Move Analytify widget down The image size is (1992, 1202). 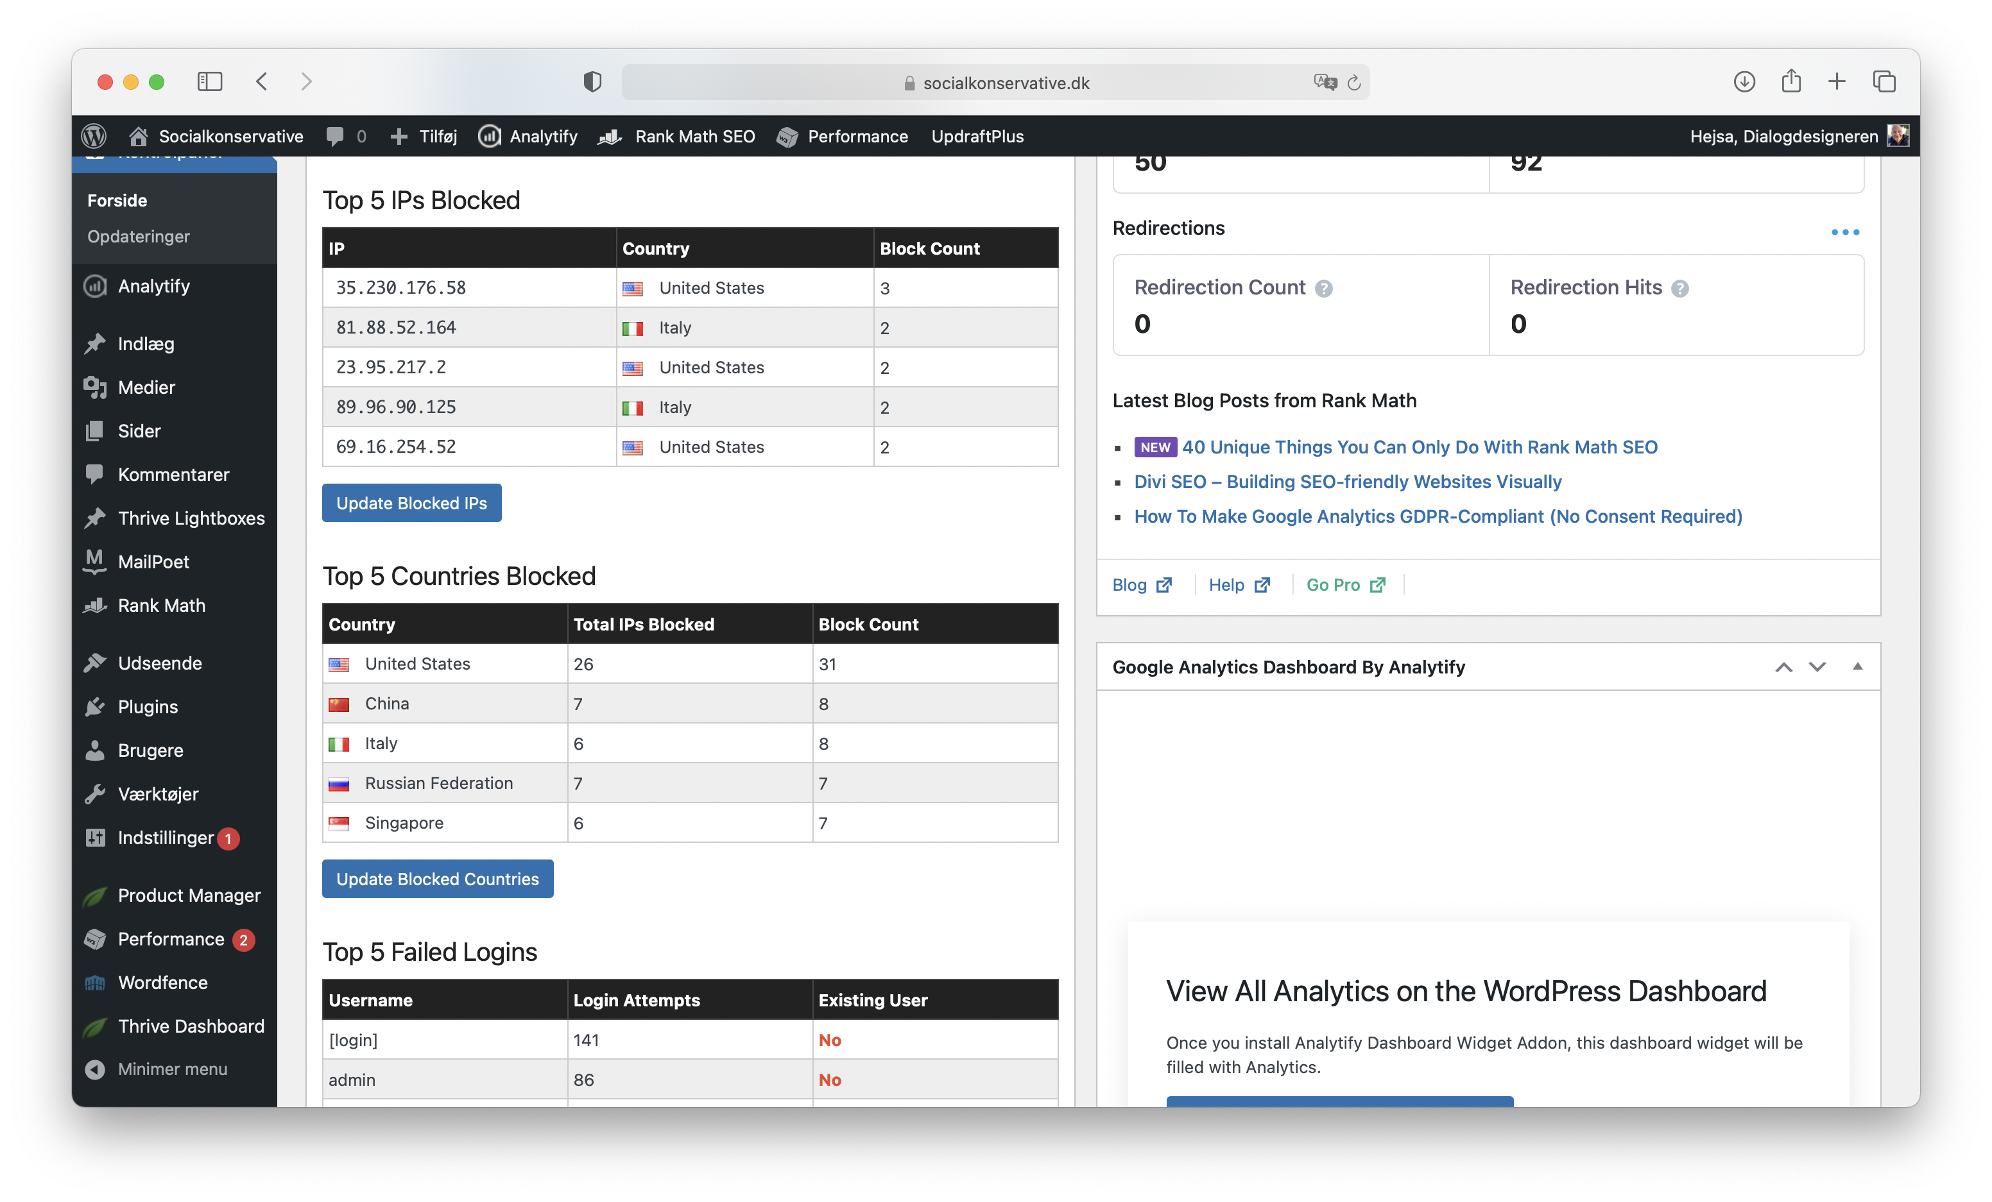(x=1817, y=666)
